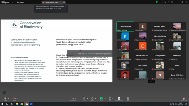
Task: Start camera with the Video icon
Action: (14, 98)
